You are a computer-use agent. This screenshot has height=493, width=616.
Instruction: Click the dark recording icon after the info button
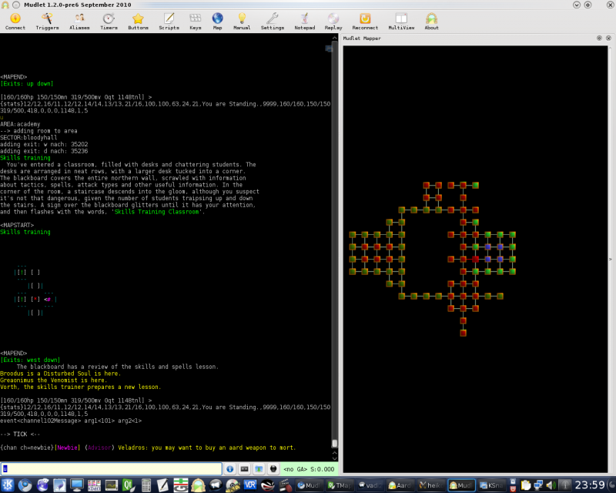(x=244, y=468)
